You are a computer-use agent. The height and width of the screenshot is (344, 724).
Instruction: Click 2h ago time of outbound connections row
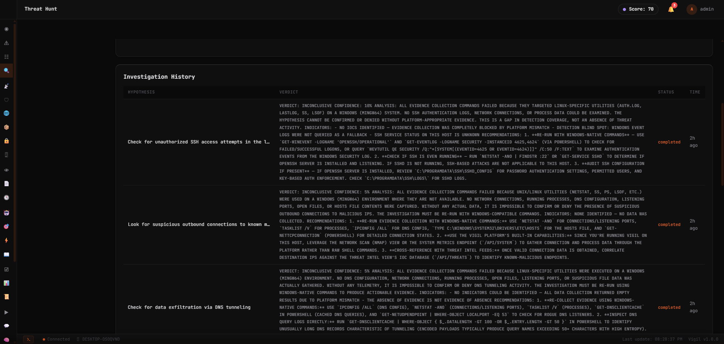point(693,225)
